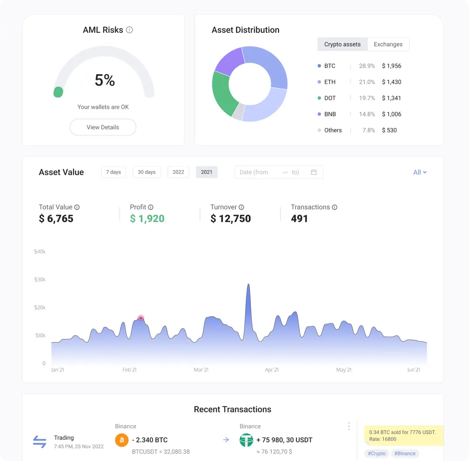The height and width of the screenshot is (461, 469).
Task: Expand the All filter dropdown
Action: pyautogui.click(x=419, y=172)
